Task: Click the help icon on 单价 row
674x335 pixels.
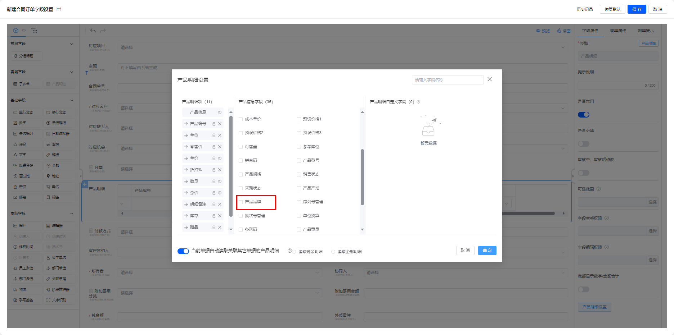Action: (x=220, y=158)
